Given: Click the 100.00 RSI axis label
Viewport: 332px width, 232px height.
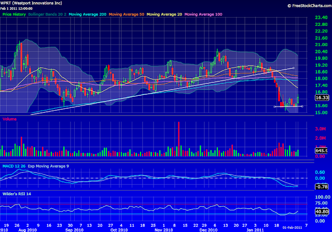Looking at the screenshot, I should pyautogui.click(x=323, y=197).
